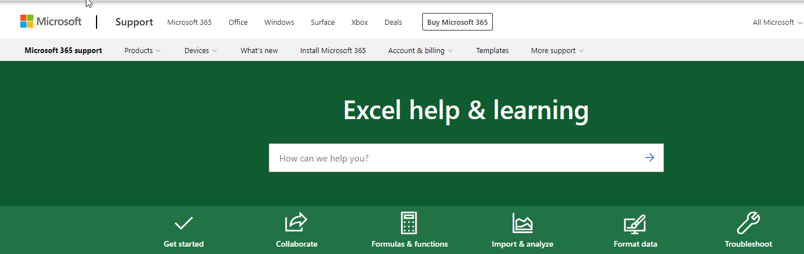Click the Microsoft logo

[x=51, y=22]
